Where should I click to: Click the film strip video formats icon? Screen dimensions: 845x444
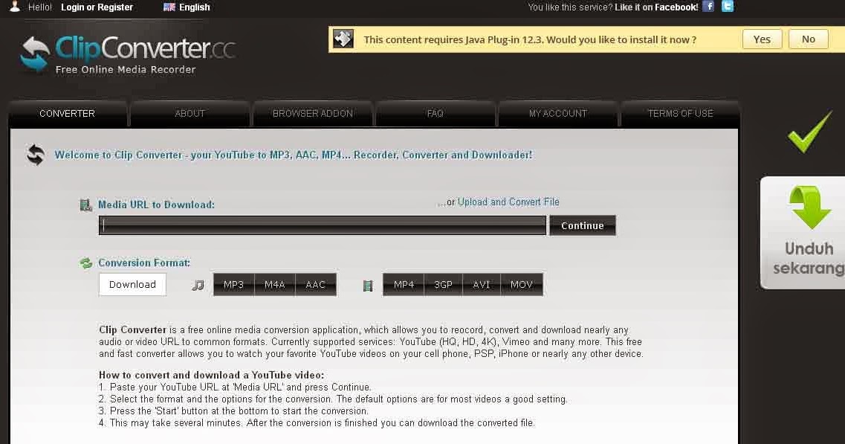(368, 286)
